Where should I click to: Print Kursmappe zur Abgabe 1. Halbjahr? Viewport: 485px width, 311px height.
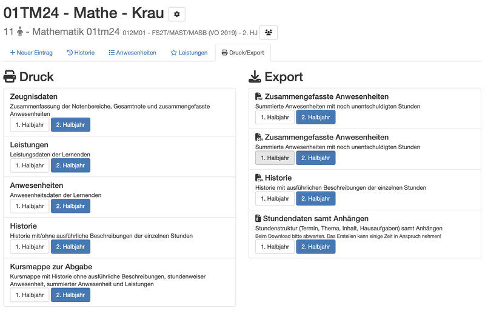tap(30, 295)
